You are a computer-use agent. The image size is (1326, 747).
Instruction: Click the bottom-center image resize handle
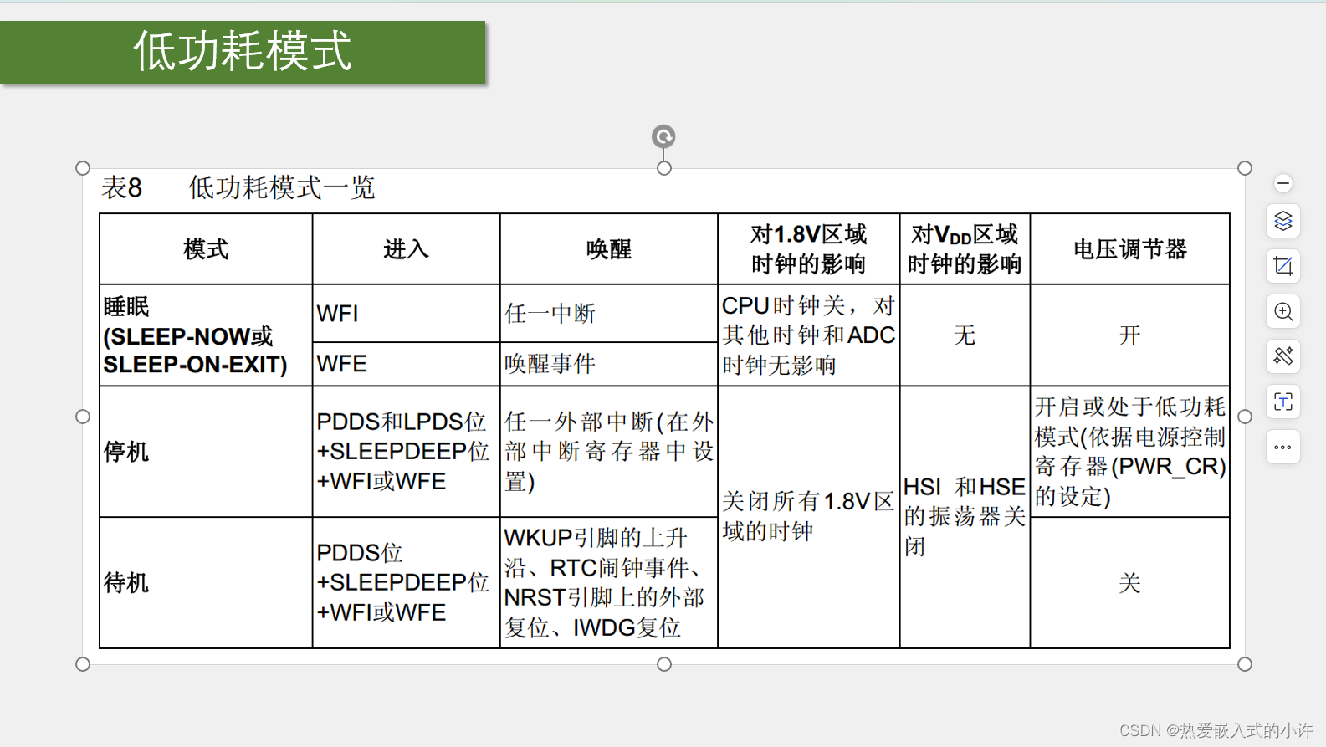coord(664,664)
